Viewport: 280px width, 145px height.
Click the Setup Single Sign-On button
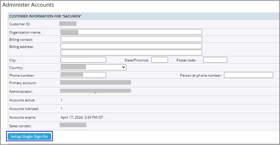click(x=29, y=137)
